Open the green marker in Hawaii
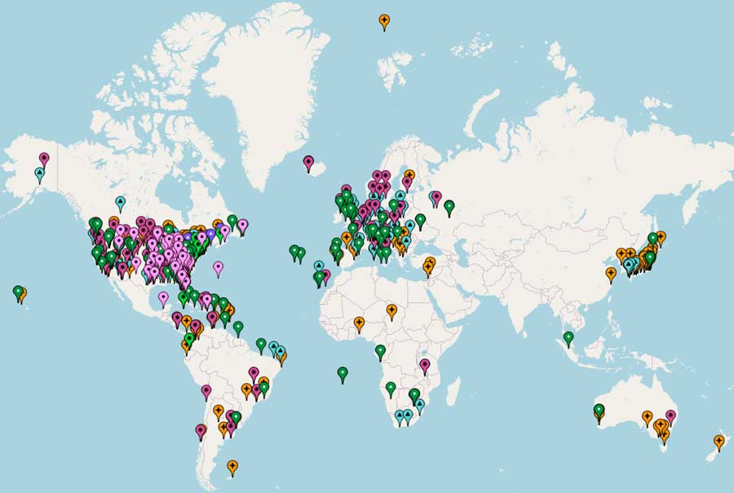This screenshot has height=493, width=734. 18,291
